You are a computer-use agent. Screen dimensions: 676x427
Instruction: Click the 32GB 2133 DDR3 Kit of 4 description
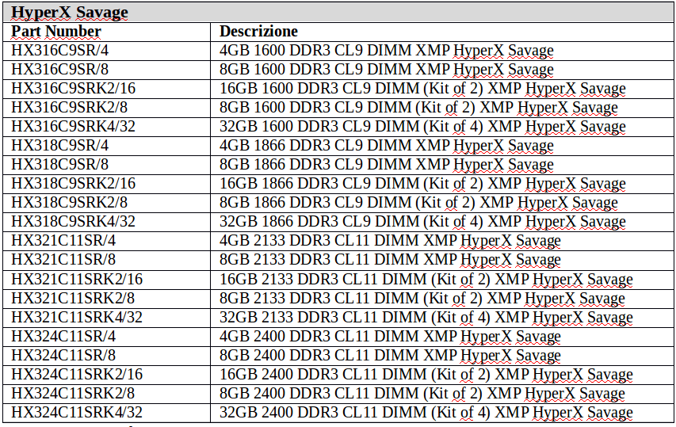coord(426,318)
